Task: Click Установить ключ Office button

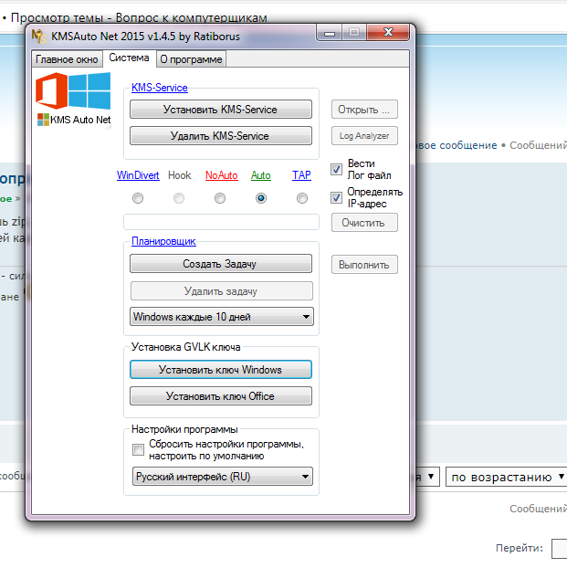Action: [x=221, y=396]
